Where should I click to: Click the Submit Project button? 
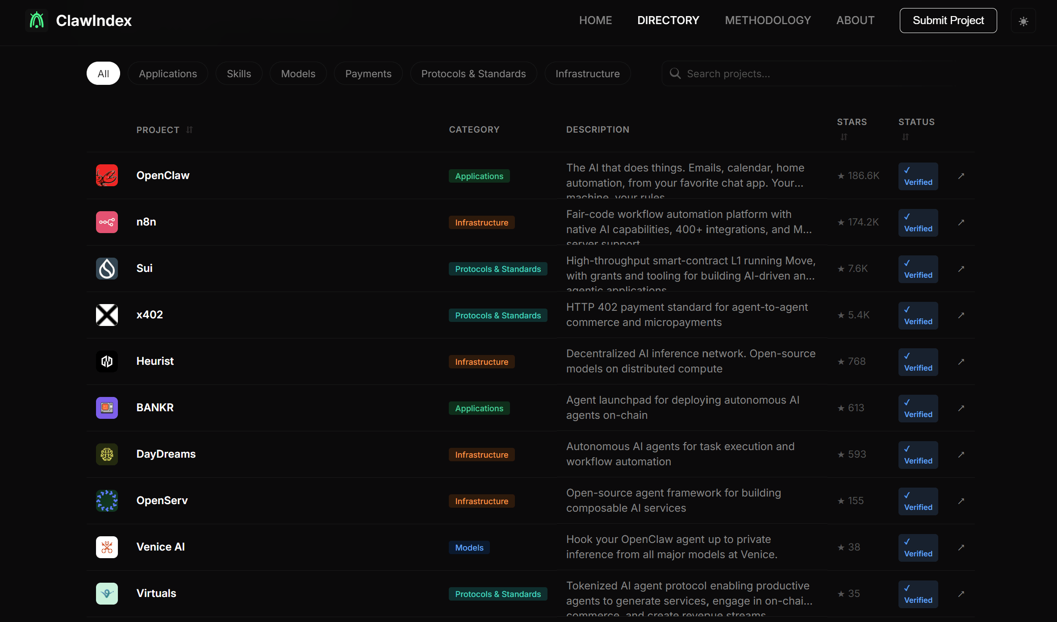[x=948, y=21]
